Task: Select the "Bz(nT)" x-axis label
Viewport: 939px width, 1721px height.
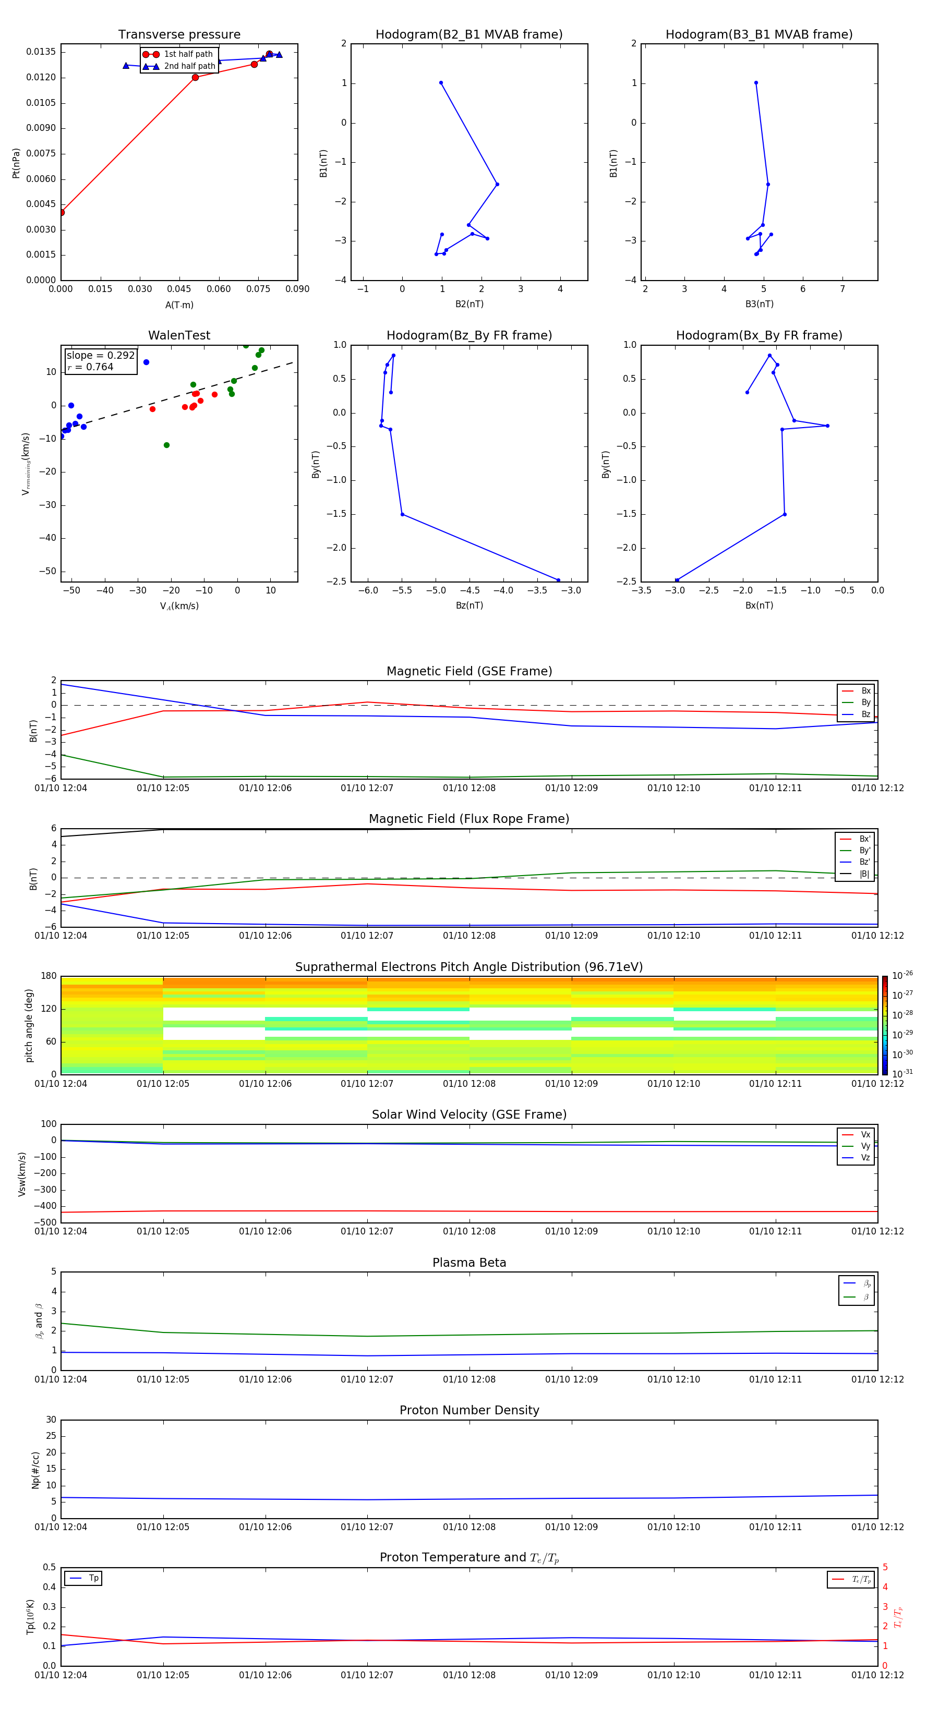Action: coord(469,605)
